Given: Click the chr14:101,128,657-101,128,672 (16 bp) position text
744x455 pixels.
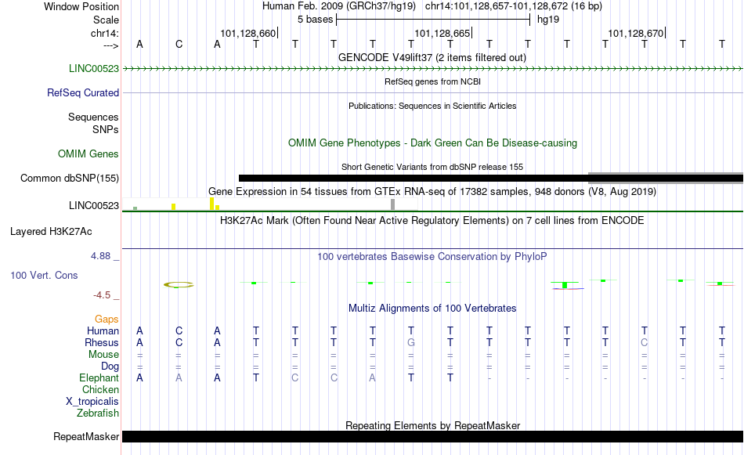Looking at the screenshot, I should pyautogui.click(x=514, y=6).
